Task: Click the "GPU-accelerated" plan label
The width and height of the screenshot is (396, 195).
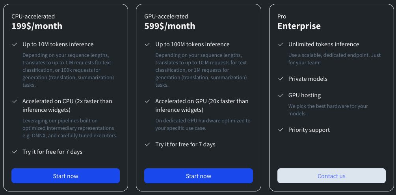Action: (166, 16)
